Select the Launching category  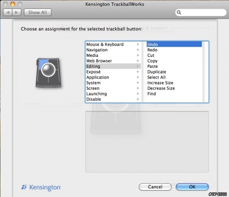(113, 94)
